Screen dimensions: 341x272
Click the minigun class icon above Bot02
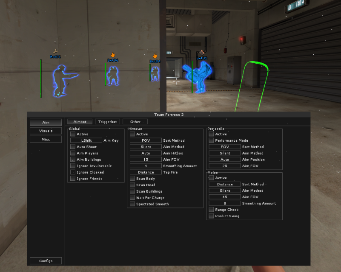tap(202, 53)
